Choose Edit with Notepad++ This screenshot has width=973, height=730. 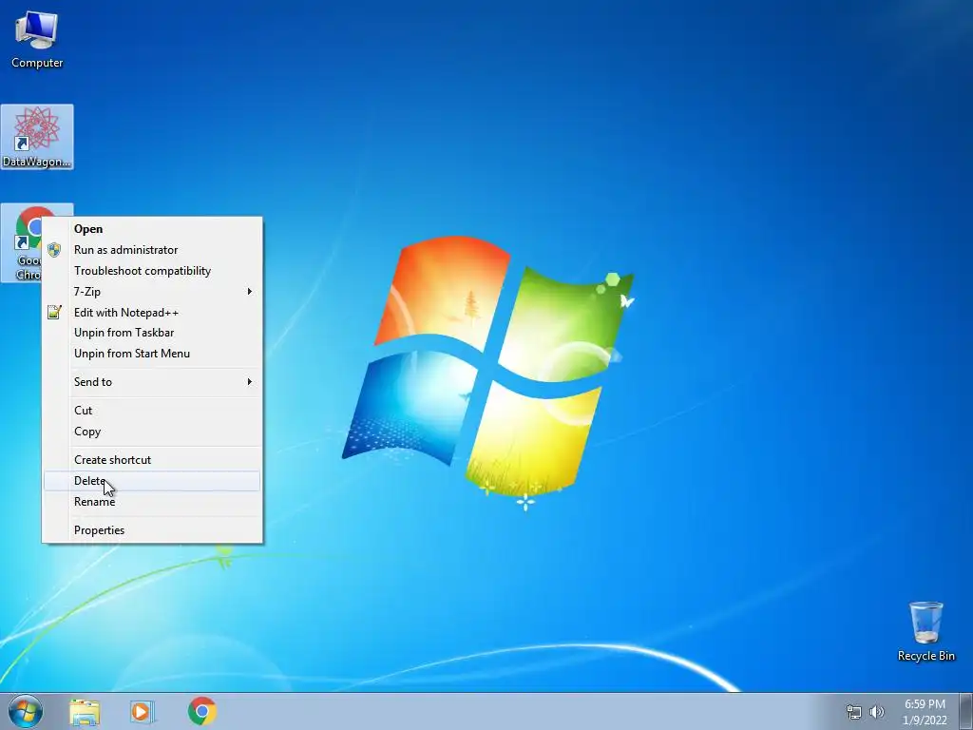(x=152, y=312)
